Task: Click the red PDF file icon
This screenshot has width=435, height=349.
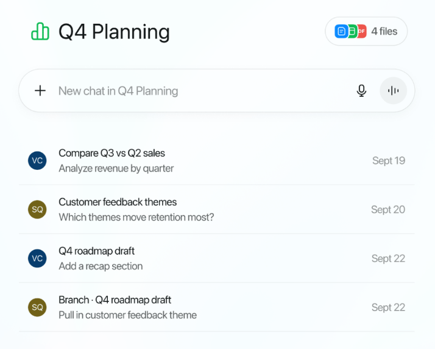Action: [362, 31]
